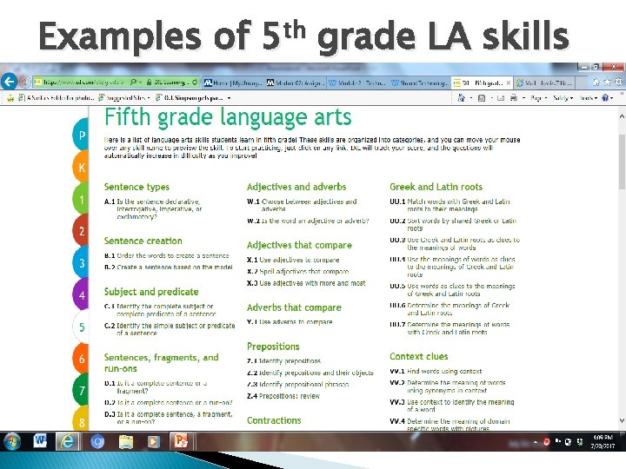Open the address bar search dropdown arrow
Viewport: 626px width, 469px height.
(x=141, y=83)
